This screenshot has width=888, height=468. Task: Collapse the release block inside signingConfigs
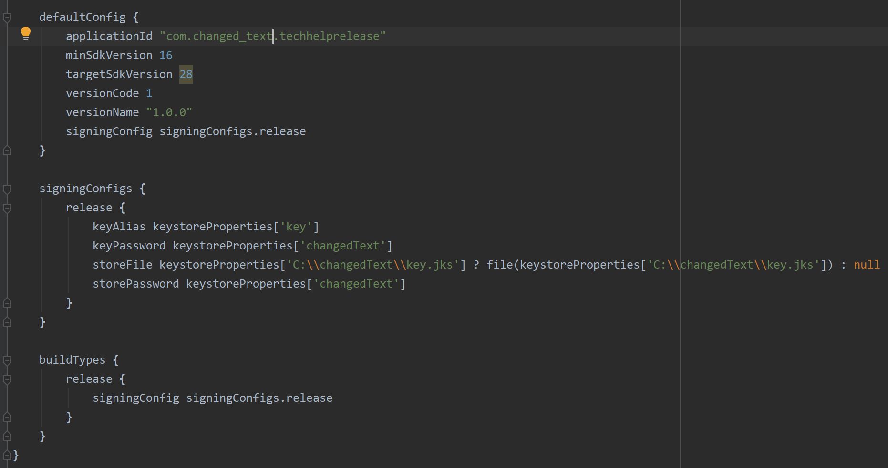point(7,208)
